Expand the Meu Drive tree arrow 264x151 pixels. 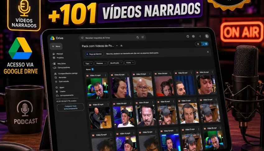tap(53, 64)
